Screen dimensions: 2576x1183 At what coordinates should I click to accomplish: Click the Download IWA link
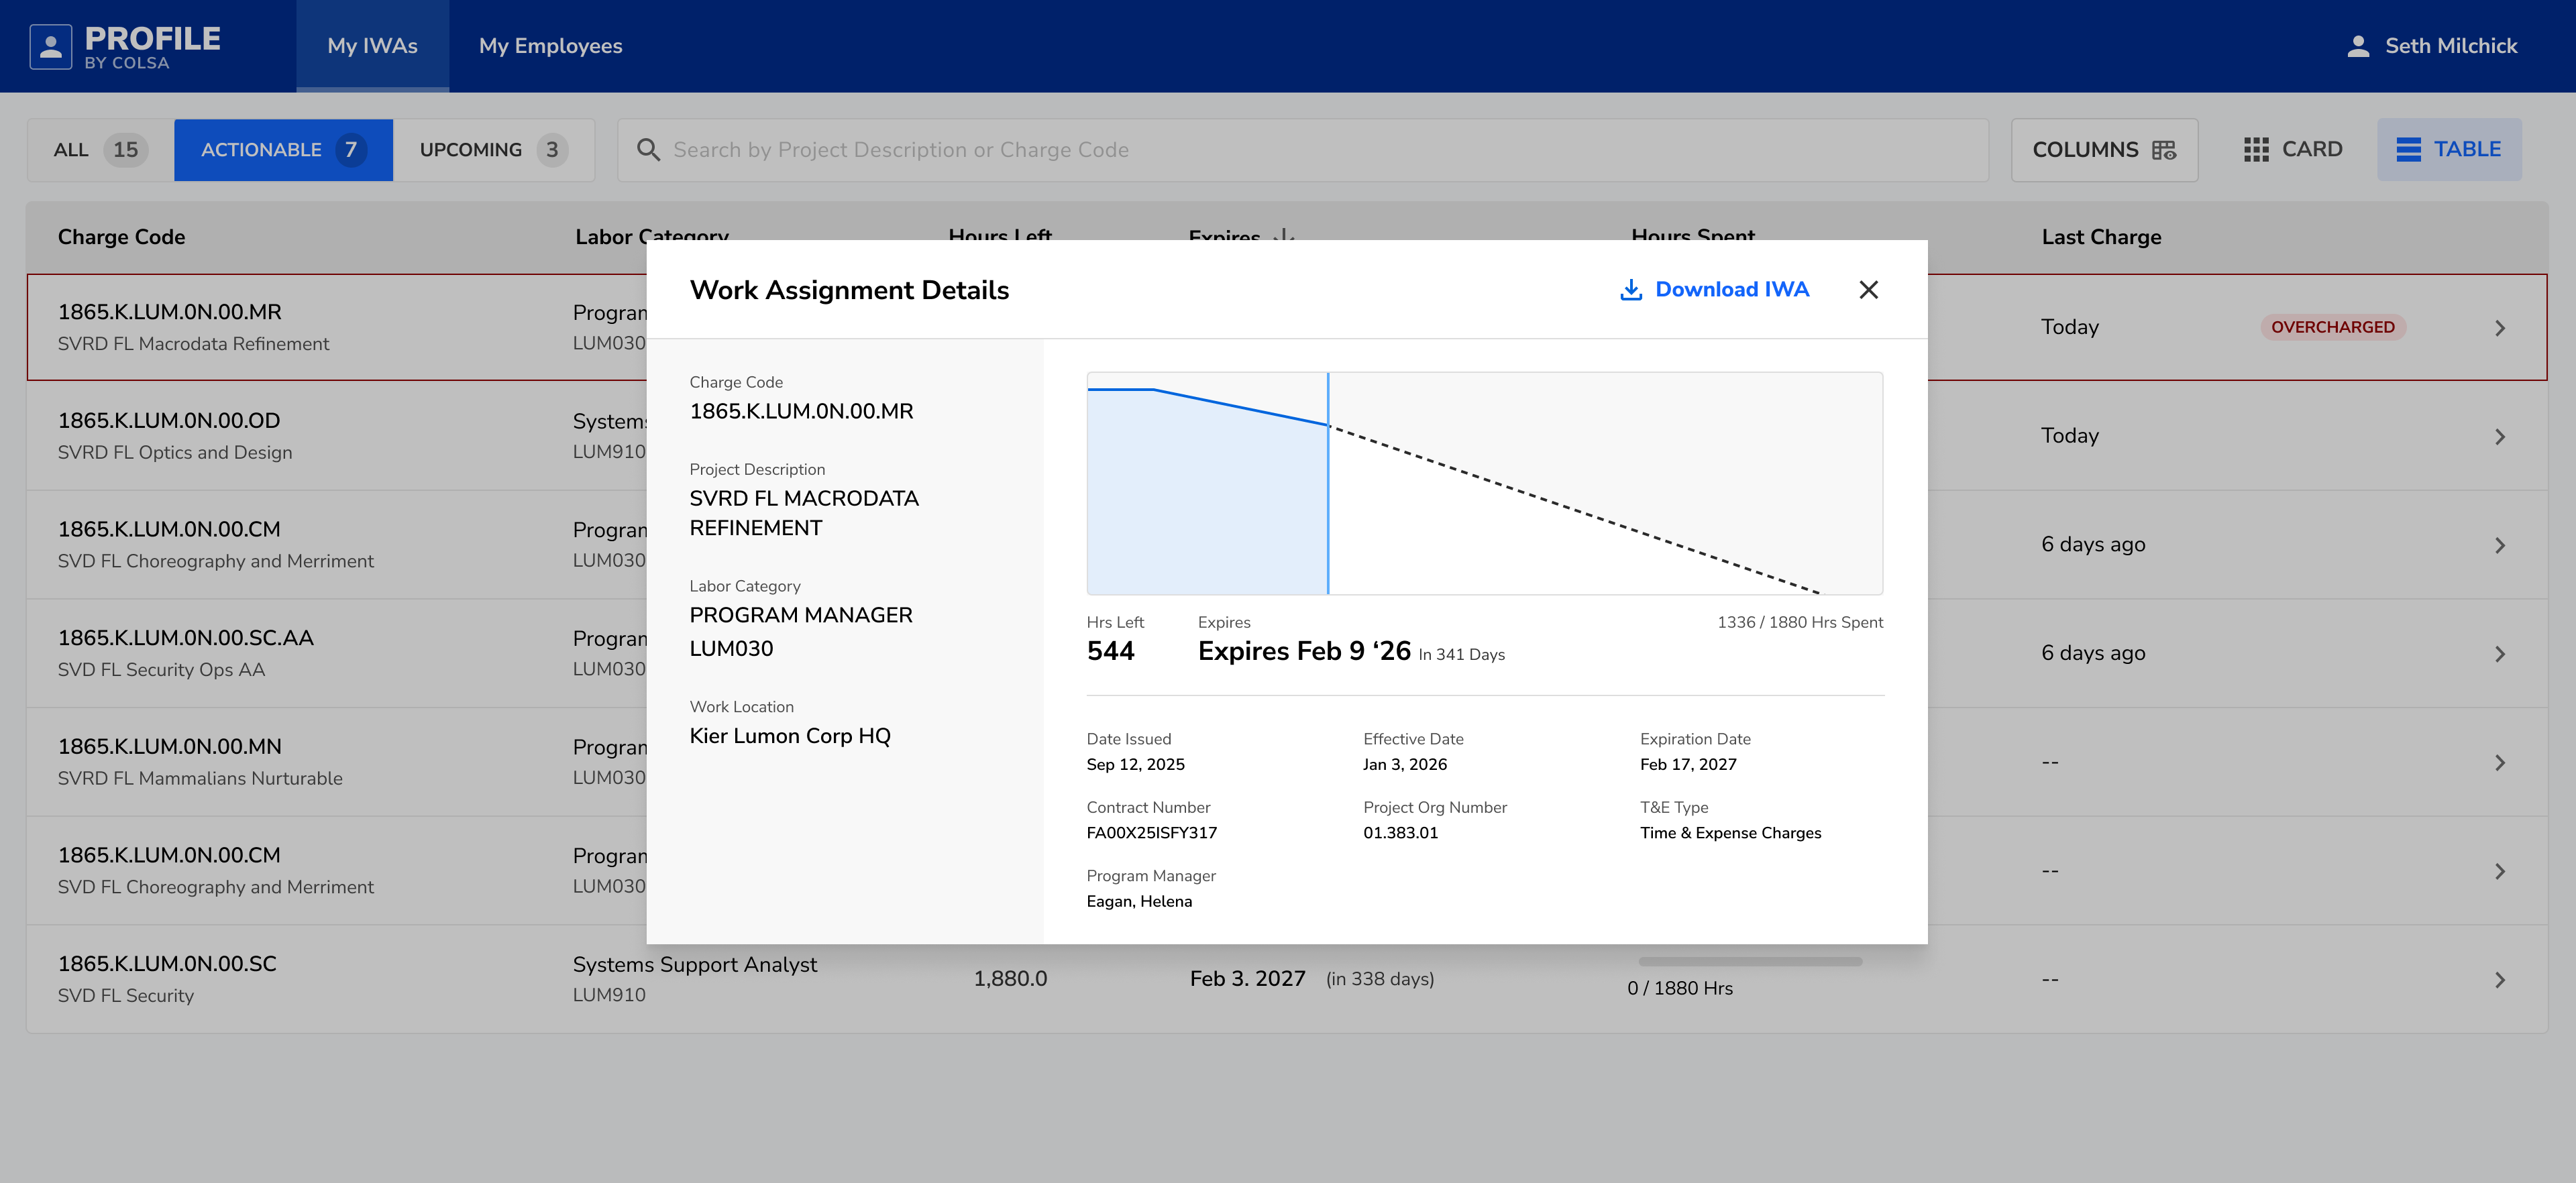pyautogui.click(x=1731, y=290)
